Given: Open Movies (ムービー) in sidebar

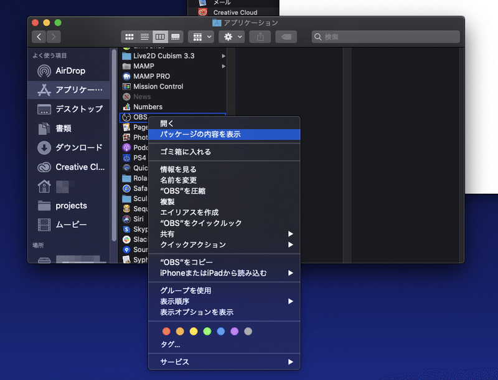Looking at the screenshot, I should [68, 225].
